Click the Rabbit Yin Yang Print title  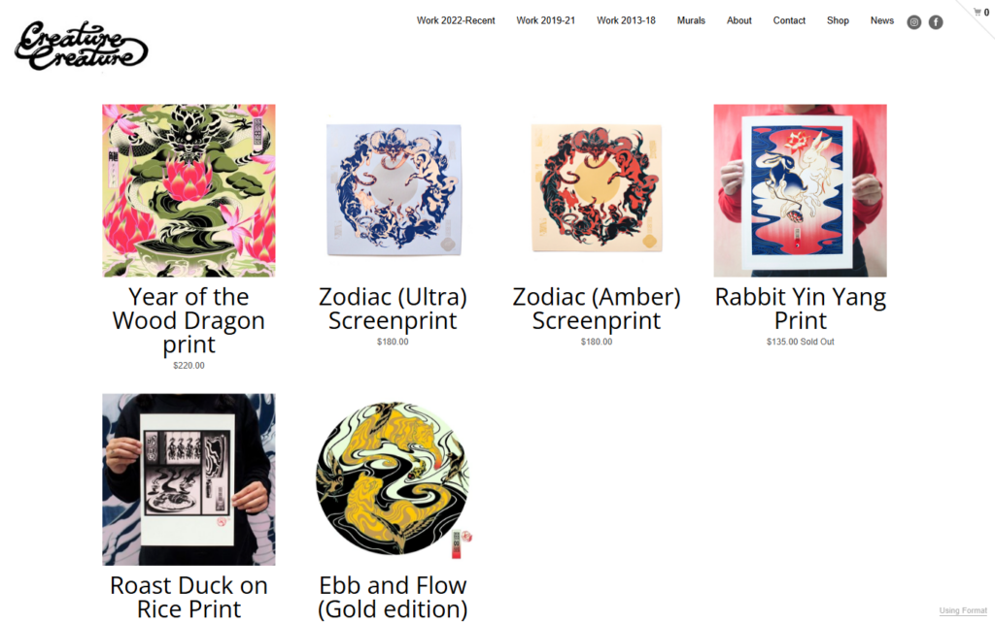click(x=801, y=309)
